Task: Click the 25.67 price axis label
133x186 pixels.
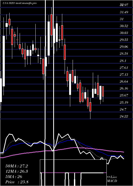Action: click(x=124, y=95)
